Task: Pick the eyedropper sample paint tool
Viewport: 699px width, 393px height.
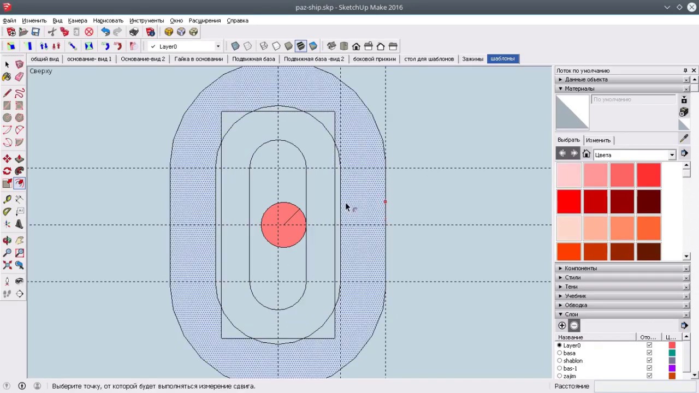Action: click(x=684, y=139)
